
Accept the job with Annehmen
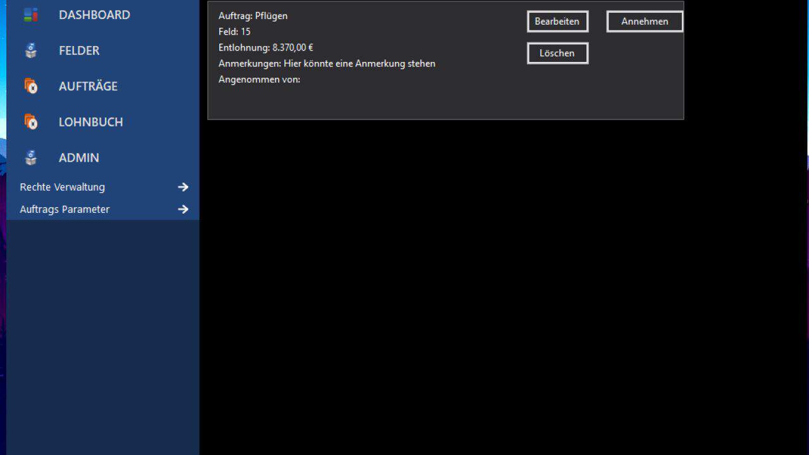point(644,21)
